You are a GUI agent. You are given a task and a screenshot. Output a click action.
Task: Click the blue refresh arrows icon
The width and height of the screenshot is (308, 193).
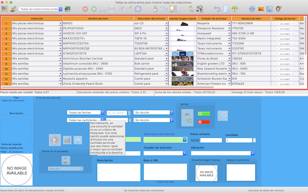[x=138, y=9]
